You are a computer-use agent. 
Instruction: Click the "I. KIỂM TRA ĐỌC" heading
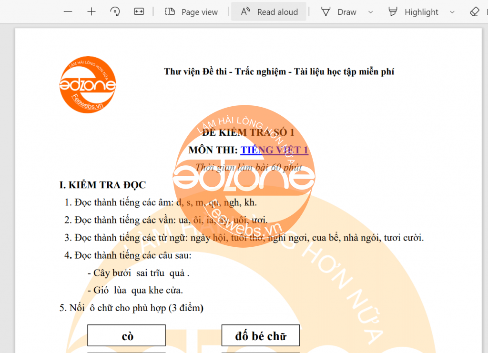[x=102, y=185]
